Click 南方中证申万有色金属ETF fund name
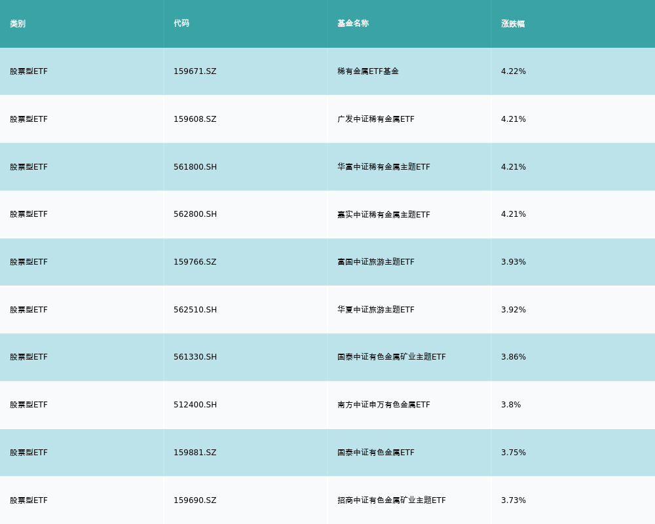 (384, 405)
